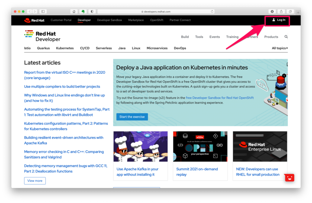Image resolution: width=312 pixels, height=203 pixels.
Task: Select the Developer top bar item
Action: coord(84,20)
